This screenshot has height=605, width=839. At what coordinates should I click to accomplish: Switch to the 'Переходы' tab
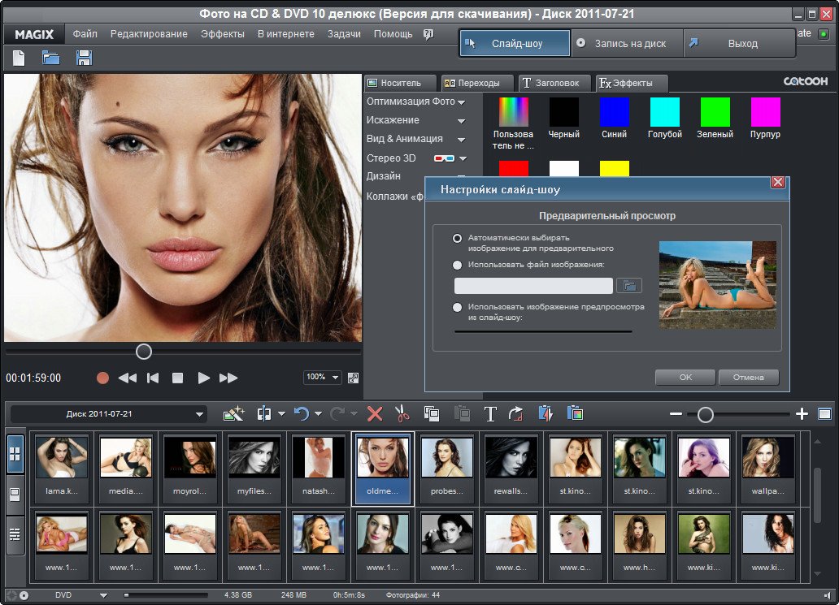[477, 83]
